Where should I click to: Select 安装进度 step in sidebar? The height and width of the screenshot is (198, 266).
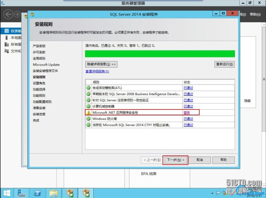(39, 114)
